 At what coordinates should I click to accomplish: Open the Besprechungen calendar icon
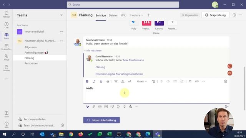tap(7, 47)
